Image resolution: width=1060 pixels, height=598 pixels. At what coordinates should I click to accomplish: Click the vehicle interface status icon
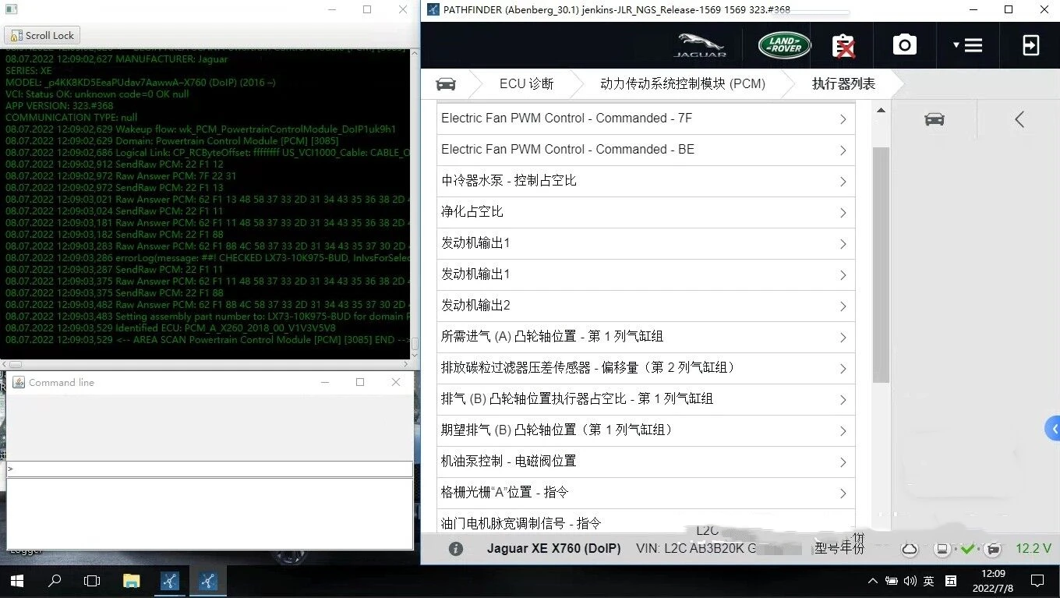pyautogui.click(x=992, y=550)
